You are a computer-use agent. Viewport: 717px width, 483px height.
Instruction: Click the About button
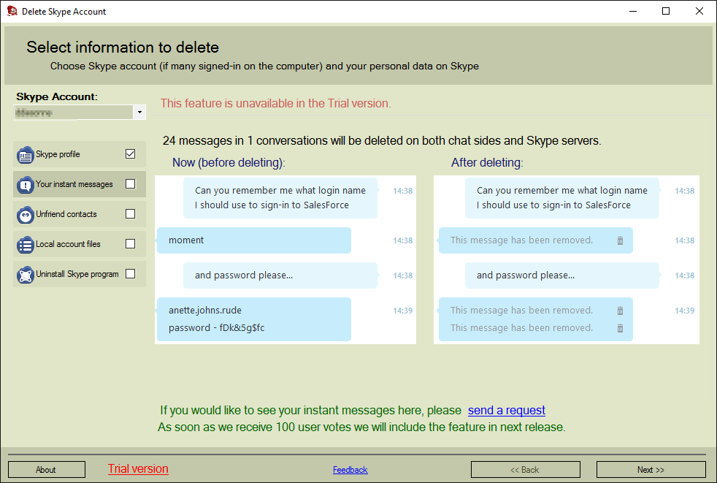(47, 469)
